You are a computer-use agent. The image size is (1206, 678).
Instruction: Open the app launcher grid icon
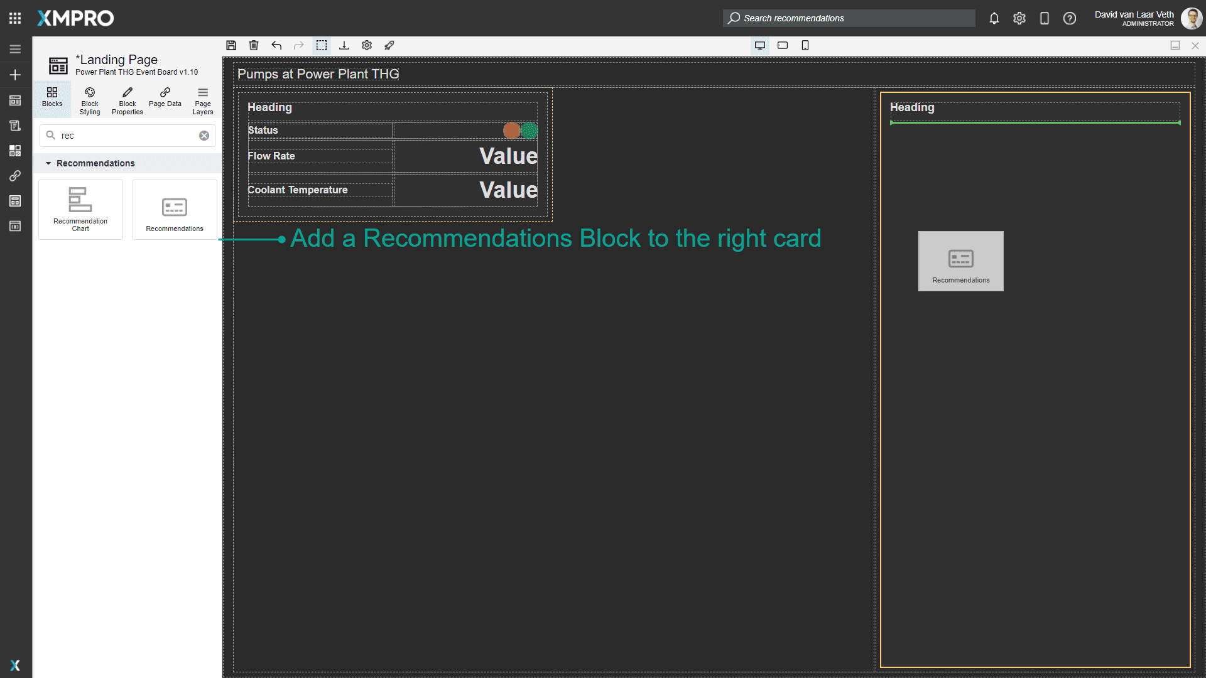[x=15, y=18]
